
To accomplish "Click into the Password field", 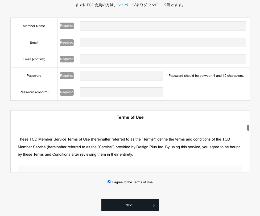I will [x=121, y=76].
